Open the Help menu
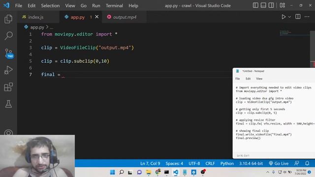Image resolution: width=315 pixels, height=177 pixels. 133,5
